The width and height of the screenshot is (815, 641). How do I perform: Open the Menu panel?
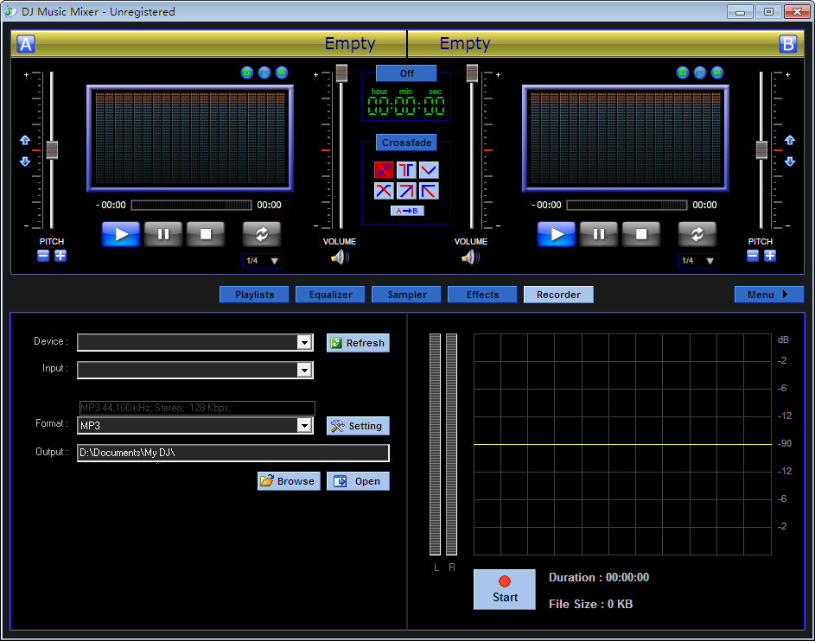pos(768,294)
